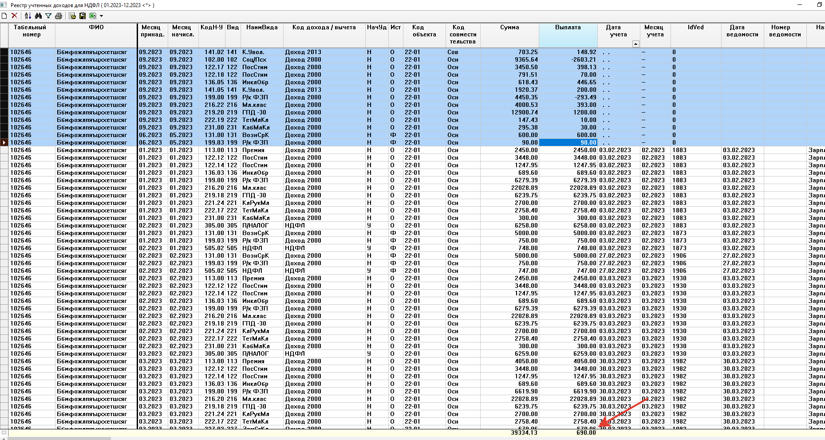The height and width of the screenshot is (440, 825).
Task: Click the funnel filter icon
Action: coord(48,16)
